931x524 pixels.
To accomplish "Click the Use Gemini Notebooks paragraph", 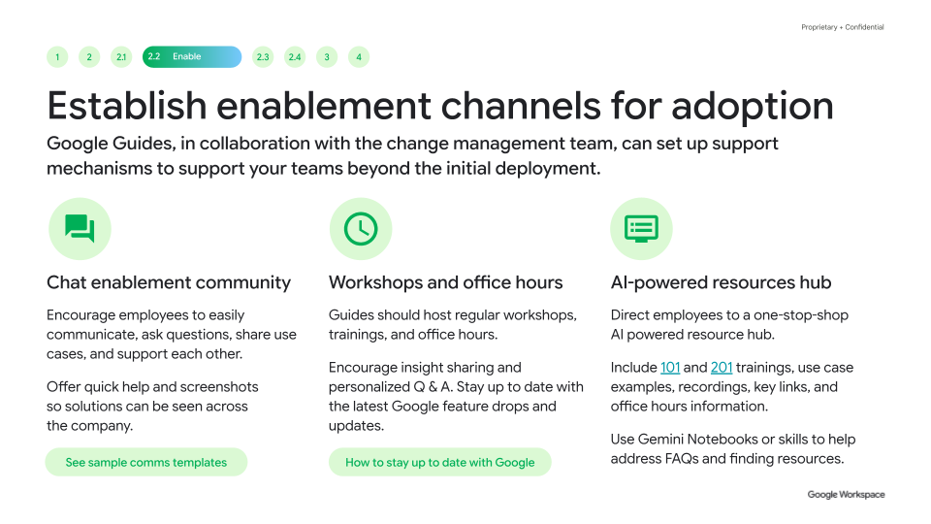I will 733,449.
